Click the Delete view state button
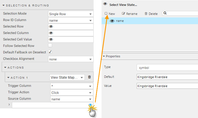 [x=151, y=13]
